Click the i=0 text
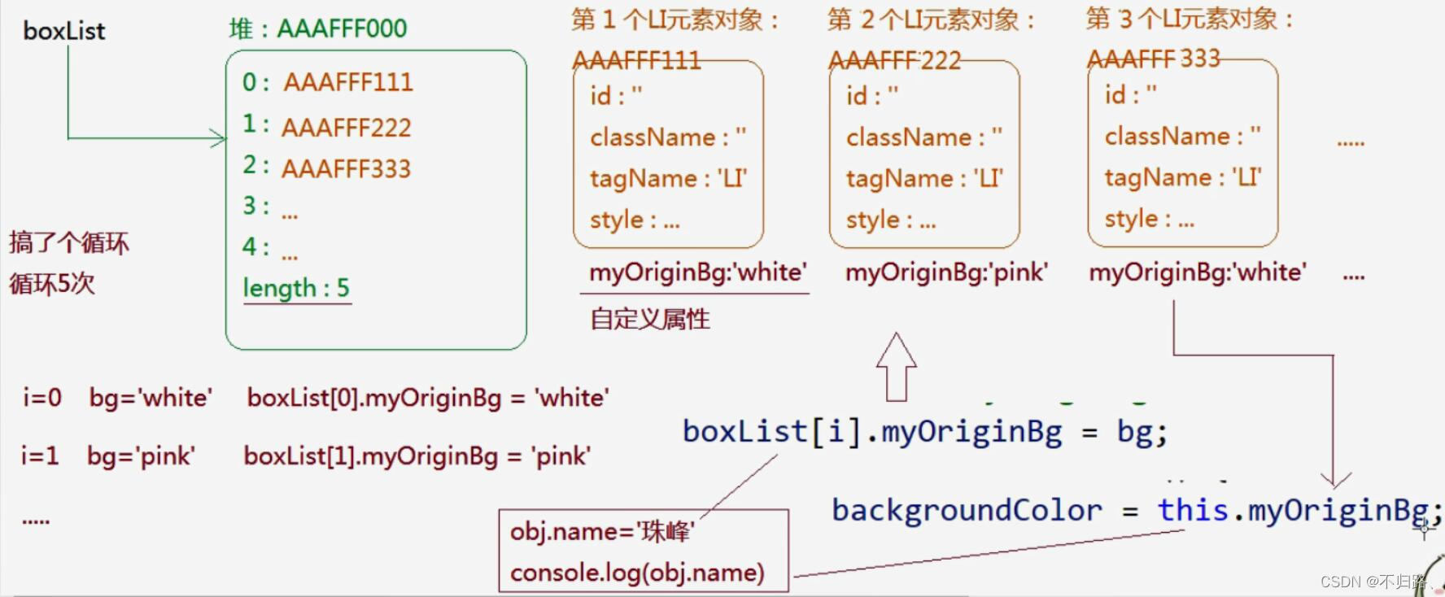Screen dimensions: 1445x597 click(x=42, y=398)
